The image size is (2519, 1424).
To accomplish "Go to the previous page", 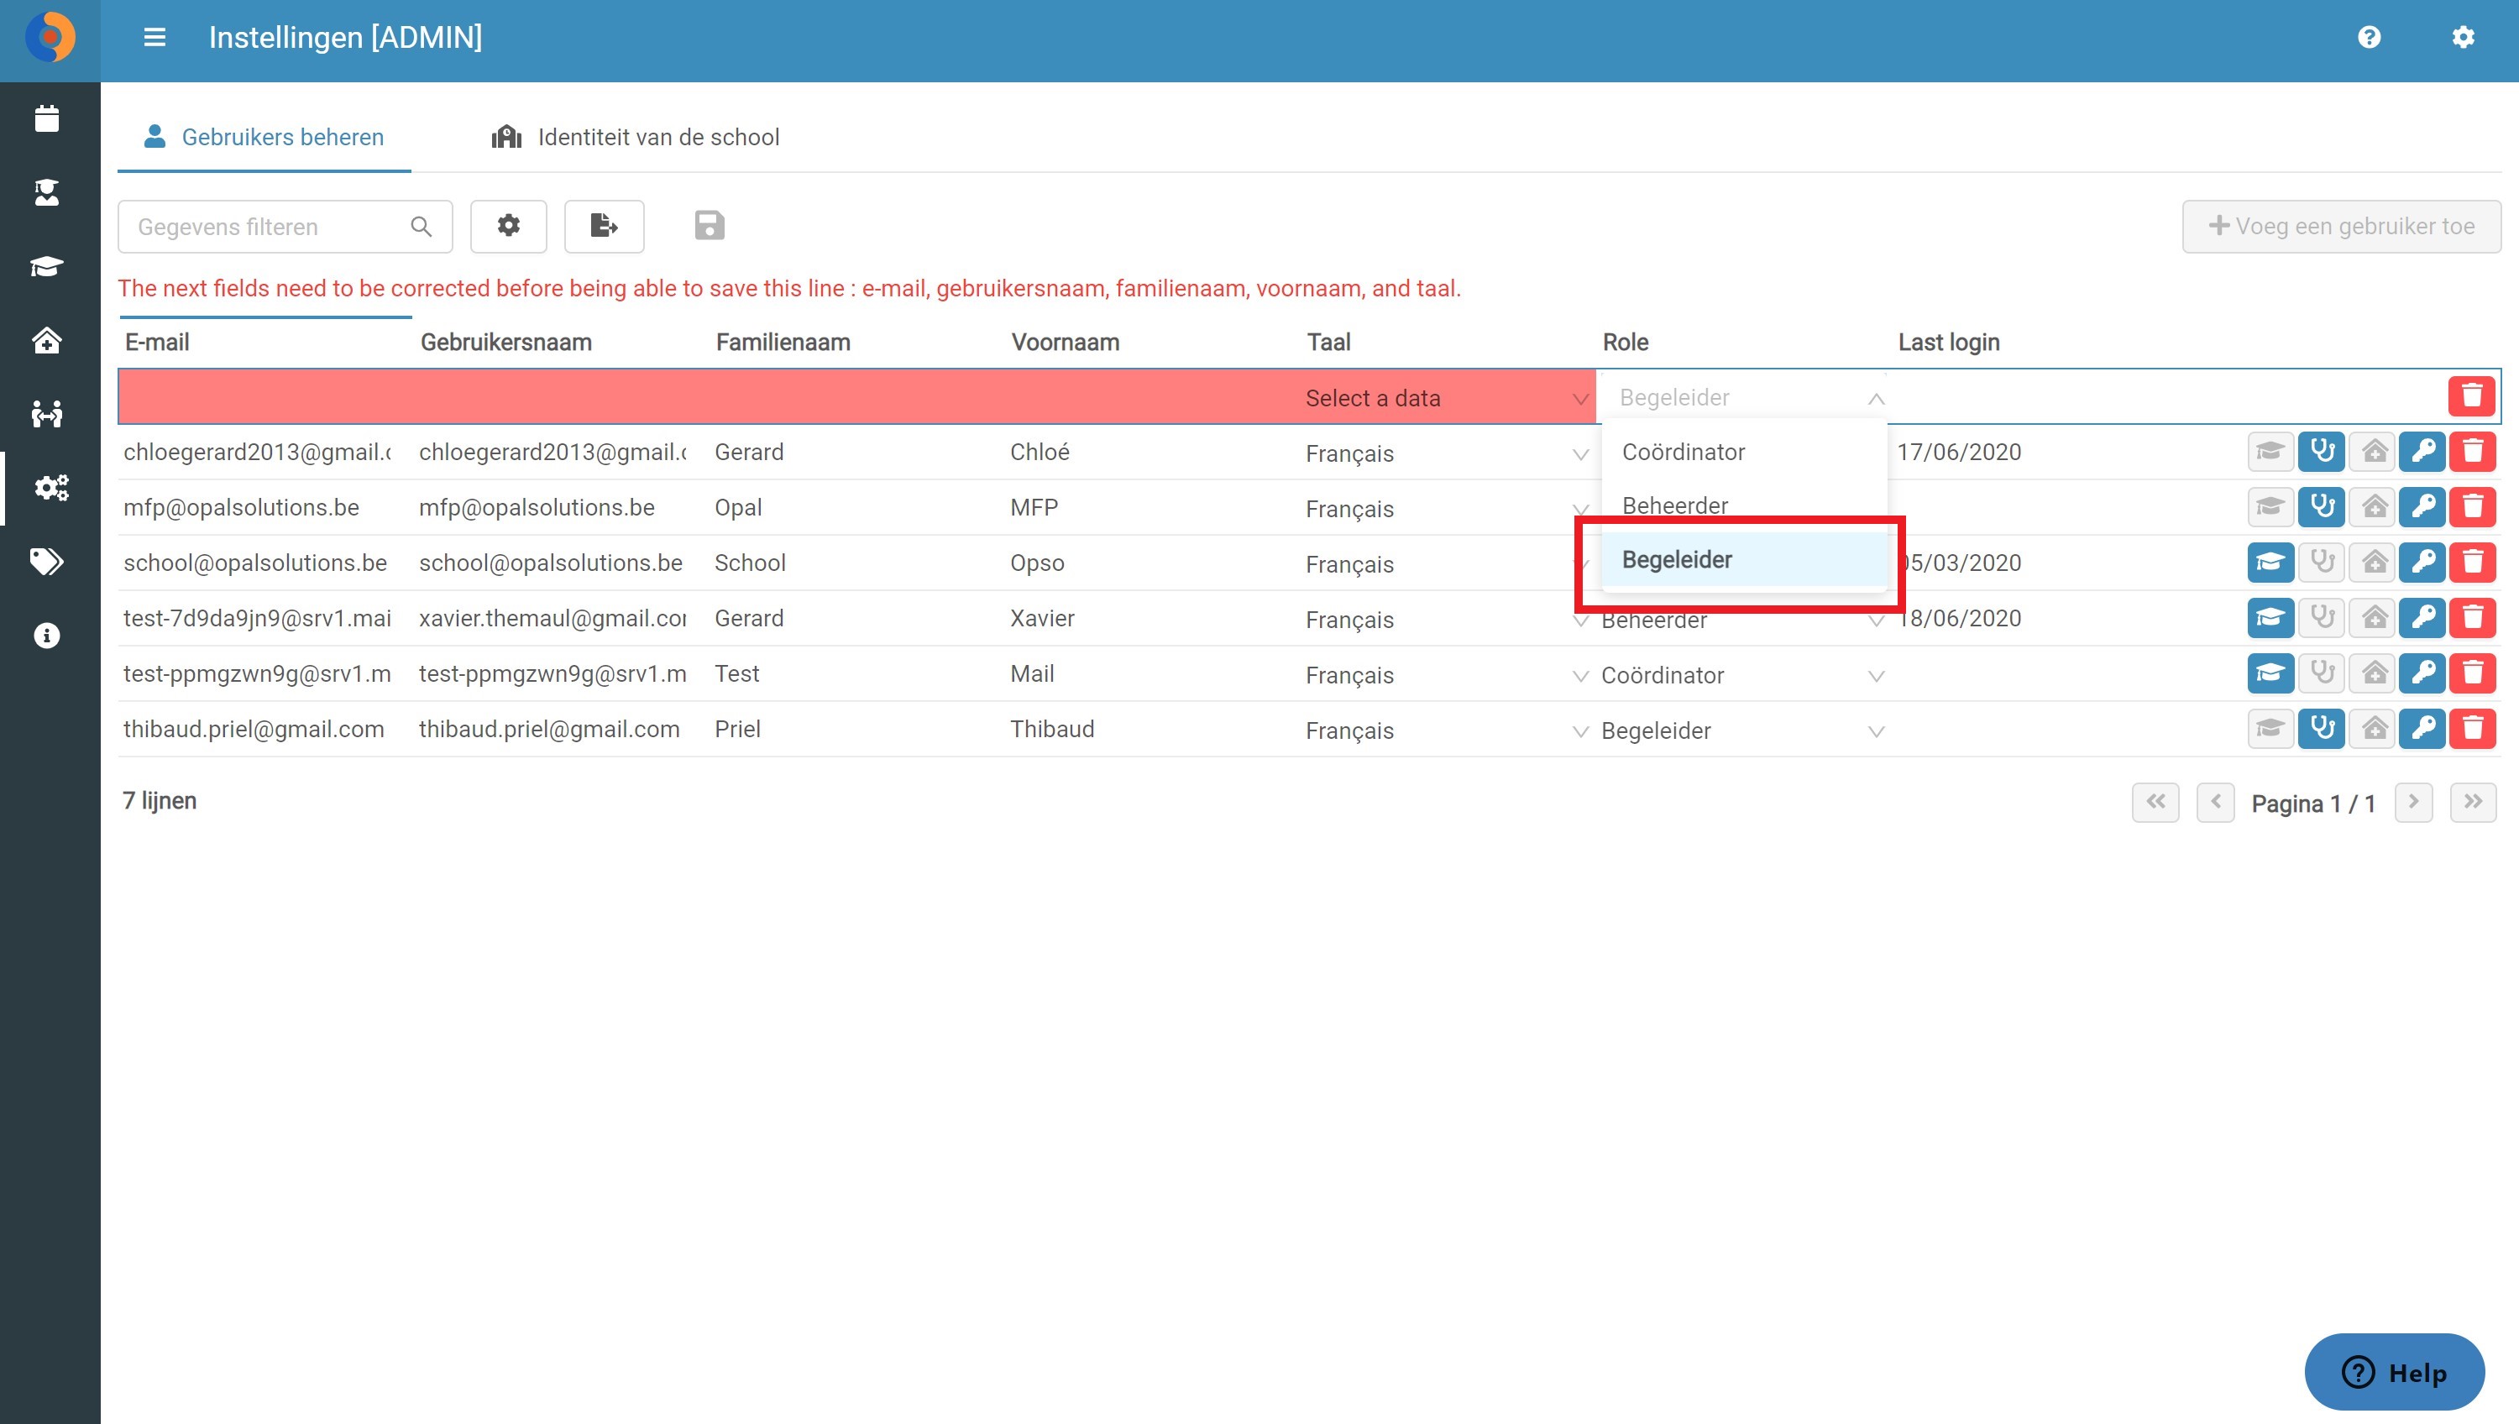I will (x=2215, y=802).
